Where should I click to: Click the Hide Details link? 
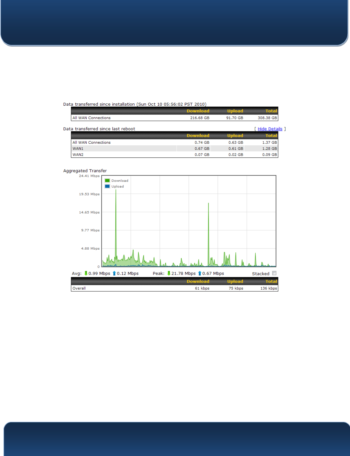270,129
